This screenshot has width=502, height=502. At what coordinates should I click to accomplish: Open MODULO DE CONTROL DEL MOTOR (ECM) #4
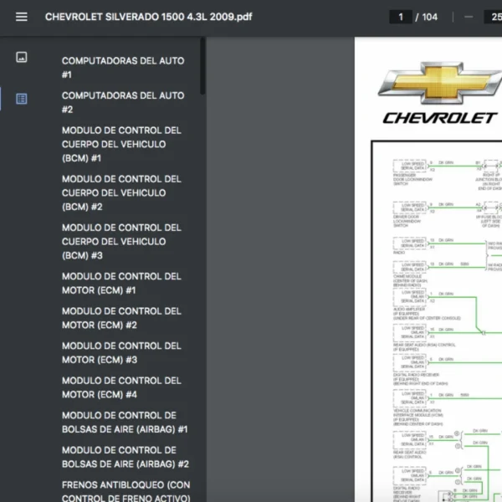[121, 387]
